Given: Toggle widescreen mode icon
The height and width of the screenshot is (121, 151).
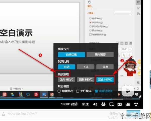Looking at the screenshot, I should [120, 104].
